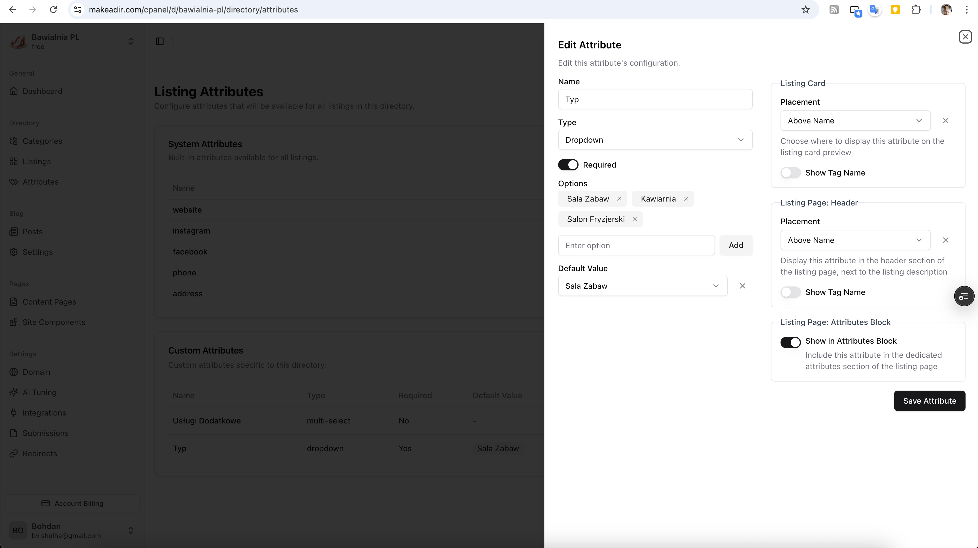Expand Listing Card Placement dropdown
Image resolution: width=978 pixels, height=548 pixels.
coord(855,121)
